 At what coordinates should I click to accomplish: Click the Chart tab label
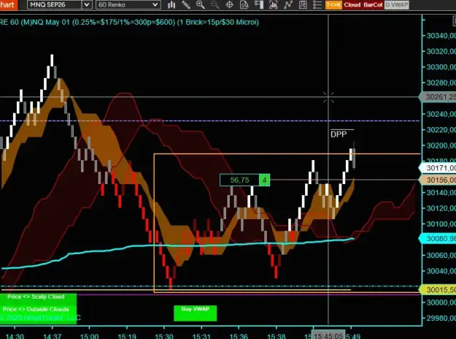point(8,4)
